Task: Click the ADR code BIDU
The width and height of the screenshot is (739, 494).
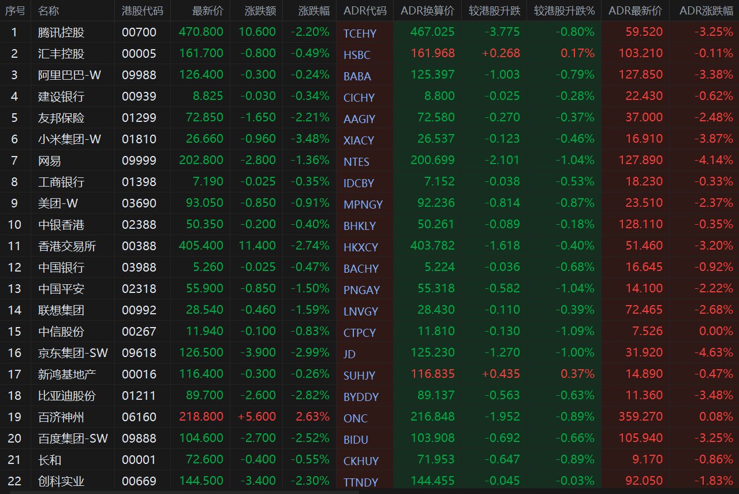Action: [356, 440]
